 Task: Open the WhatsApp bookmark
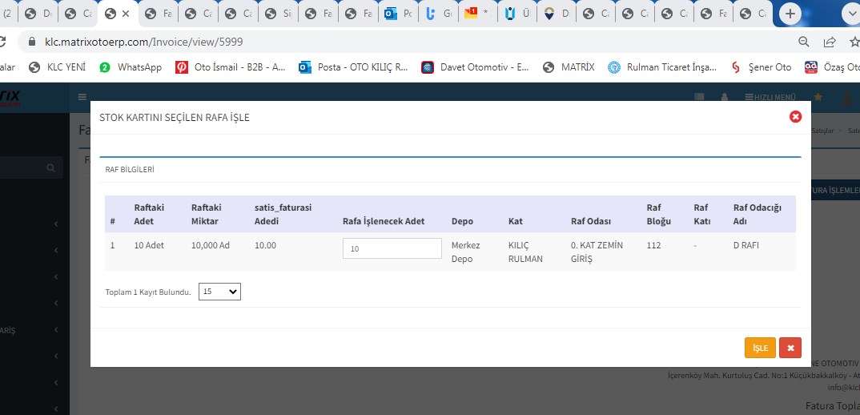coord(131,67)
